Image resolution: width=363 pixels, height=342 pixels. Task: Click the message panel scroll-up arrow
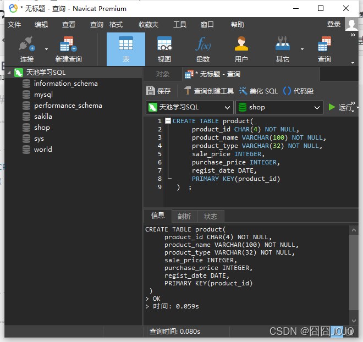(354, 230)
